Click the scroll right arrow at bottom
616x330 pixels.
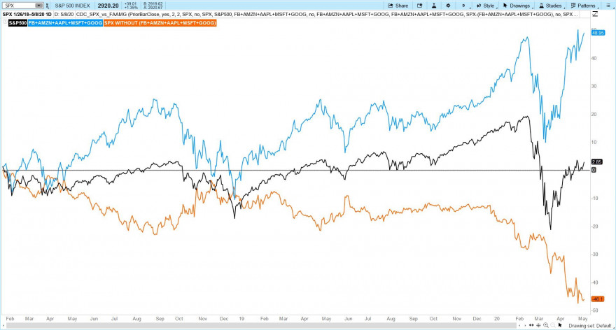pyautogui.click(x=525, y=325)
